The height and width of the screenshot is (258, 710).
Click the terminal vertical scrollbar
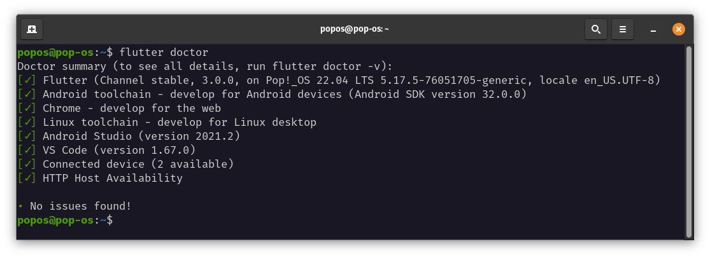689,142
